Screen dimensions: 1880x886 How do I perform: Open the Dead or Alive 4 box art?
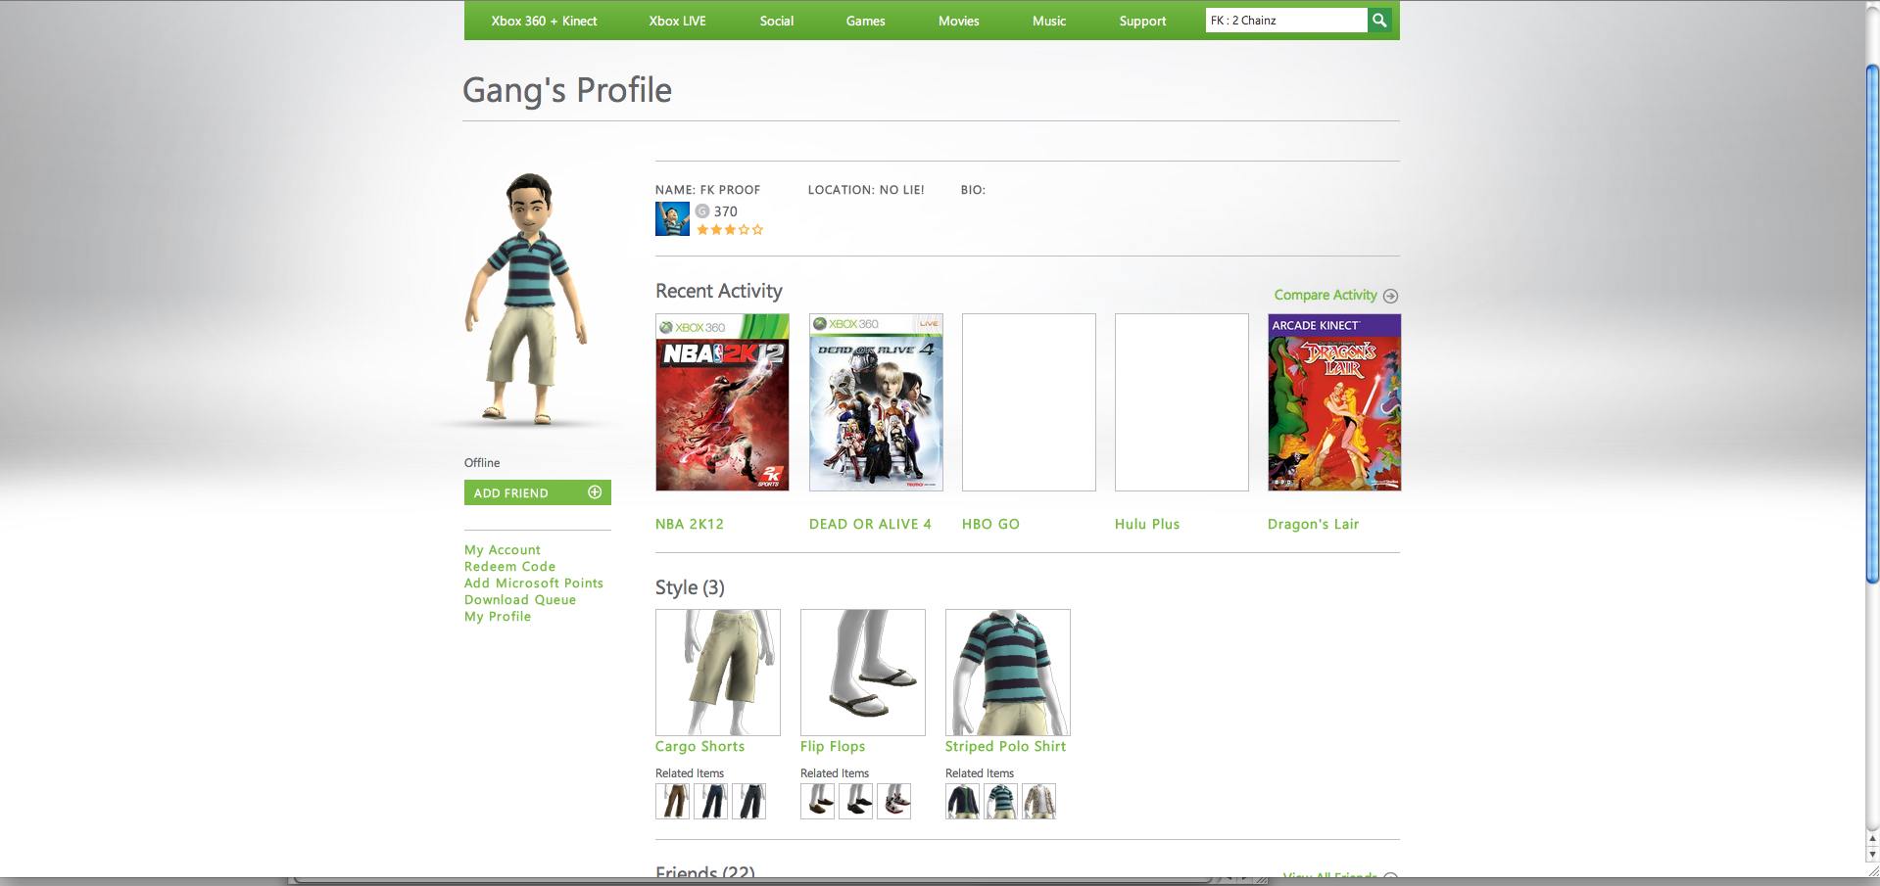[876, 402]
